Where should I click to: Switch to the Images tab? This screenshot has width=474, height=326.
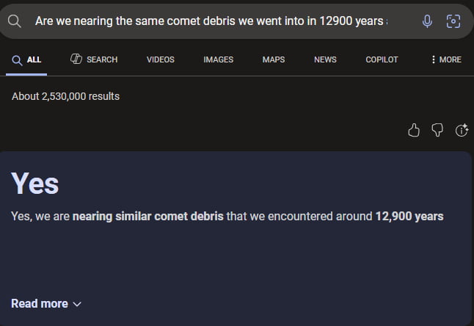(218, 59)
